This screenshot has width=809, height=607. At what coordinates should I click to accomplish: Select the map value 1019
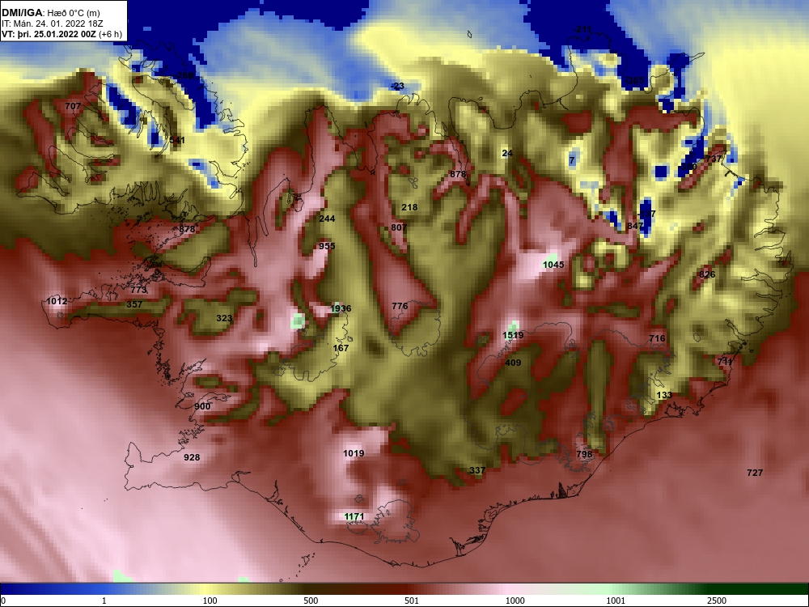pyautogui.click(x=354, y=453)
